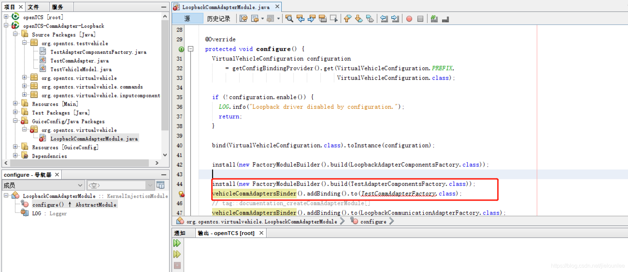
Task: Collapse the configure method code fold
Action: [x=191, y=49]
